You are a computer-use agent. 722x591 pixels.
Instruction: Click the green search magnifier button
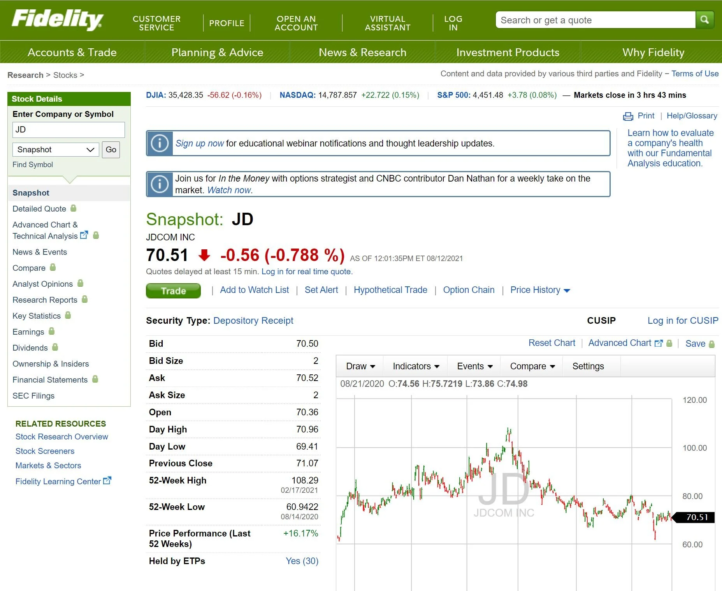pyautogui.click(x=704, y=19)
